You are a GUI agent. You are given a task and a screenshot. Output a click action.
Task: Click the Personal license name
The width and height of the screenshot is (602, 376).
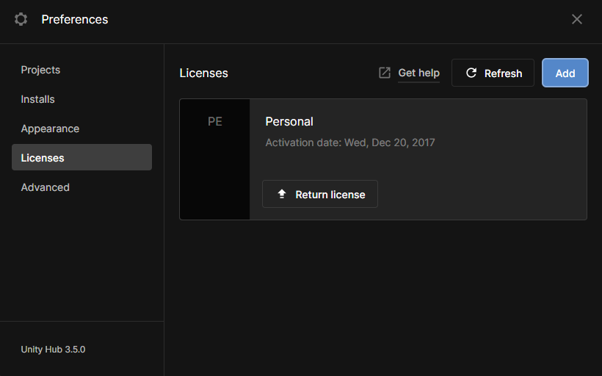click(x=289, y=121)
